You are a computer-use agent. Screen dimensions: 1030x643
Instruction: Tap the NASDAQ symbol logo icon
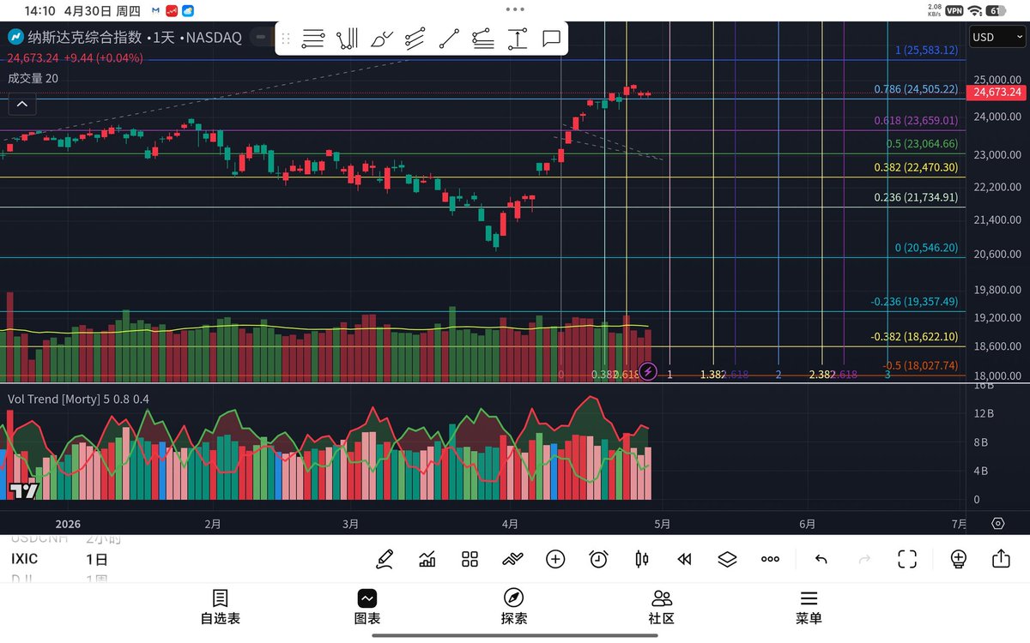tap(15, 38)
